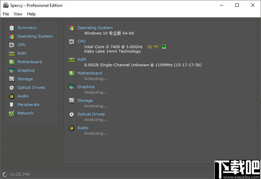View the Graphics sidebar section
261x179 pixels.
26,70
